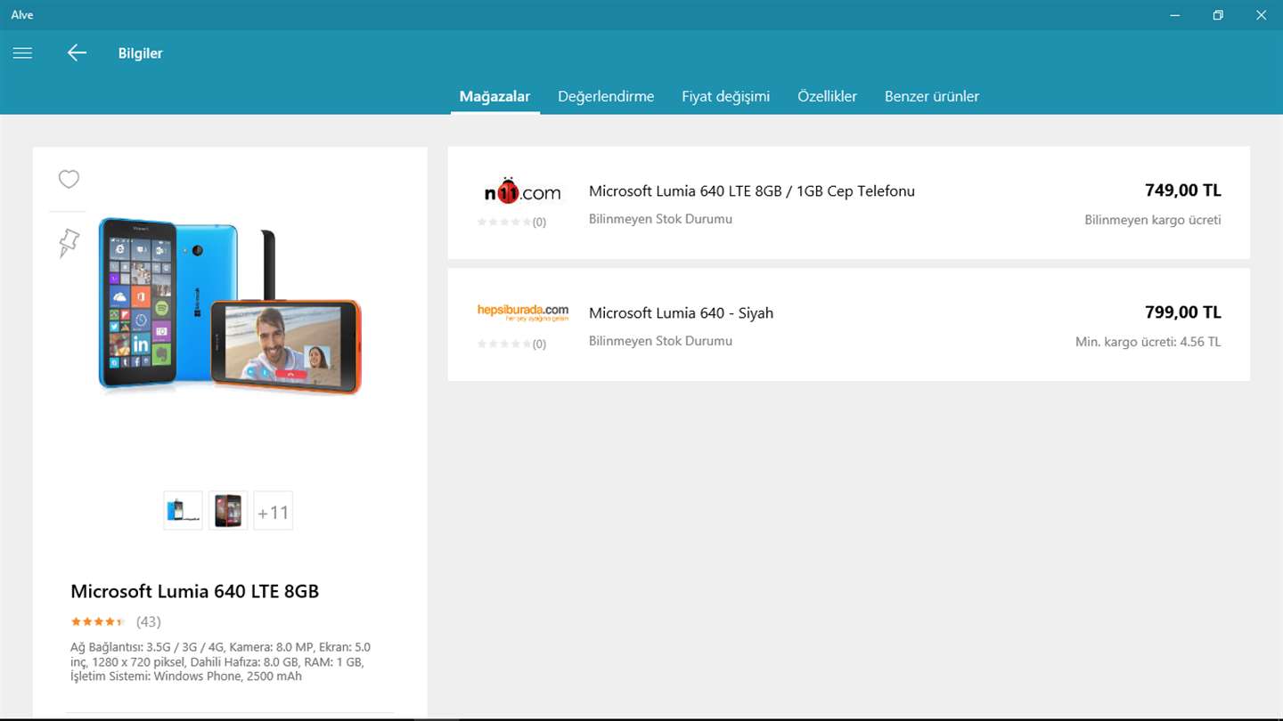Viewport: 1283px width, 721px height.
Task: Restore down the Alve window
Action: pyautogui.click(x=1218, y=14)
